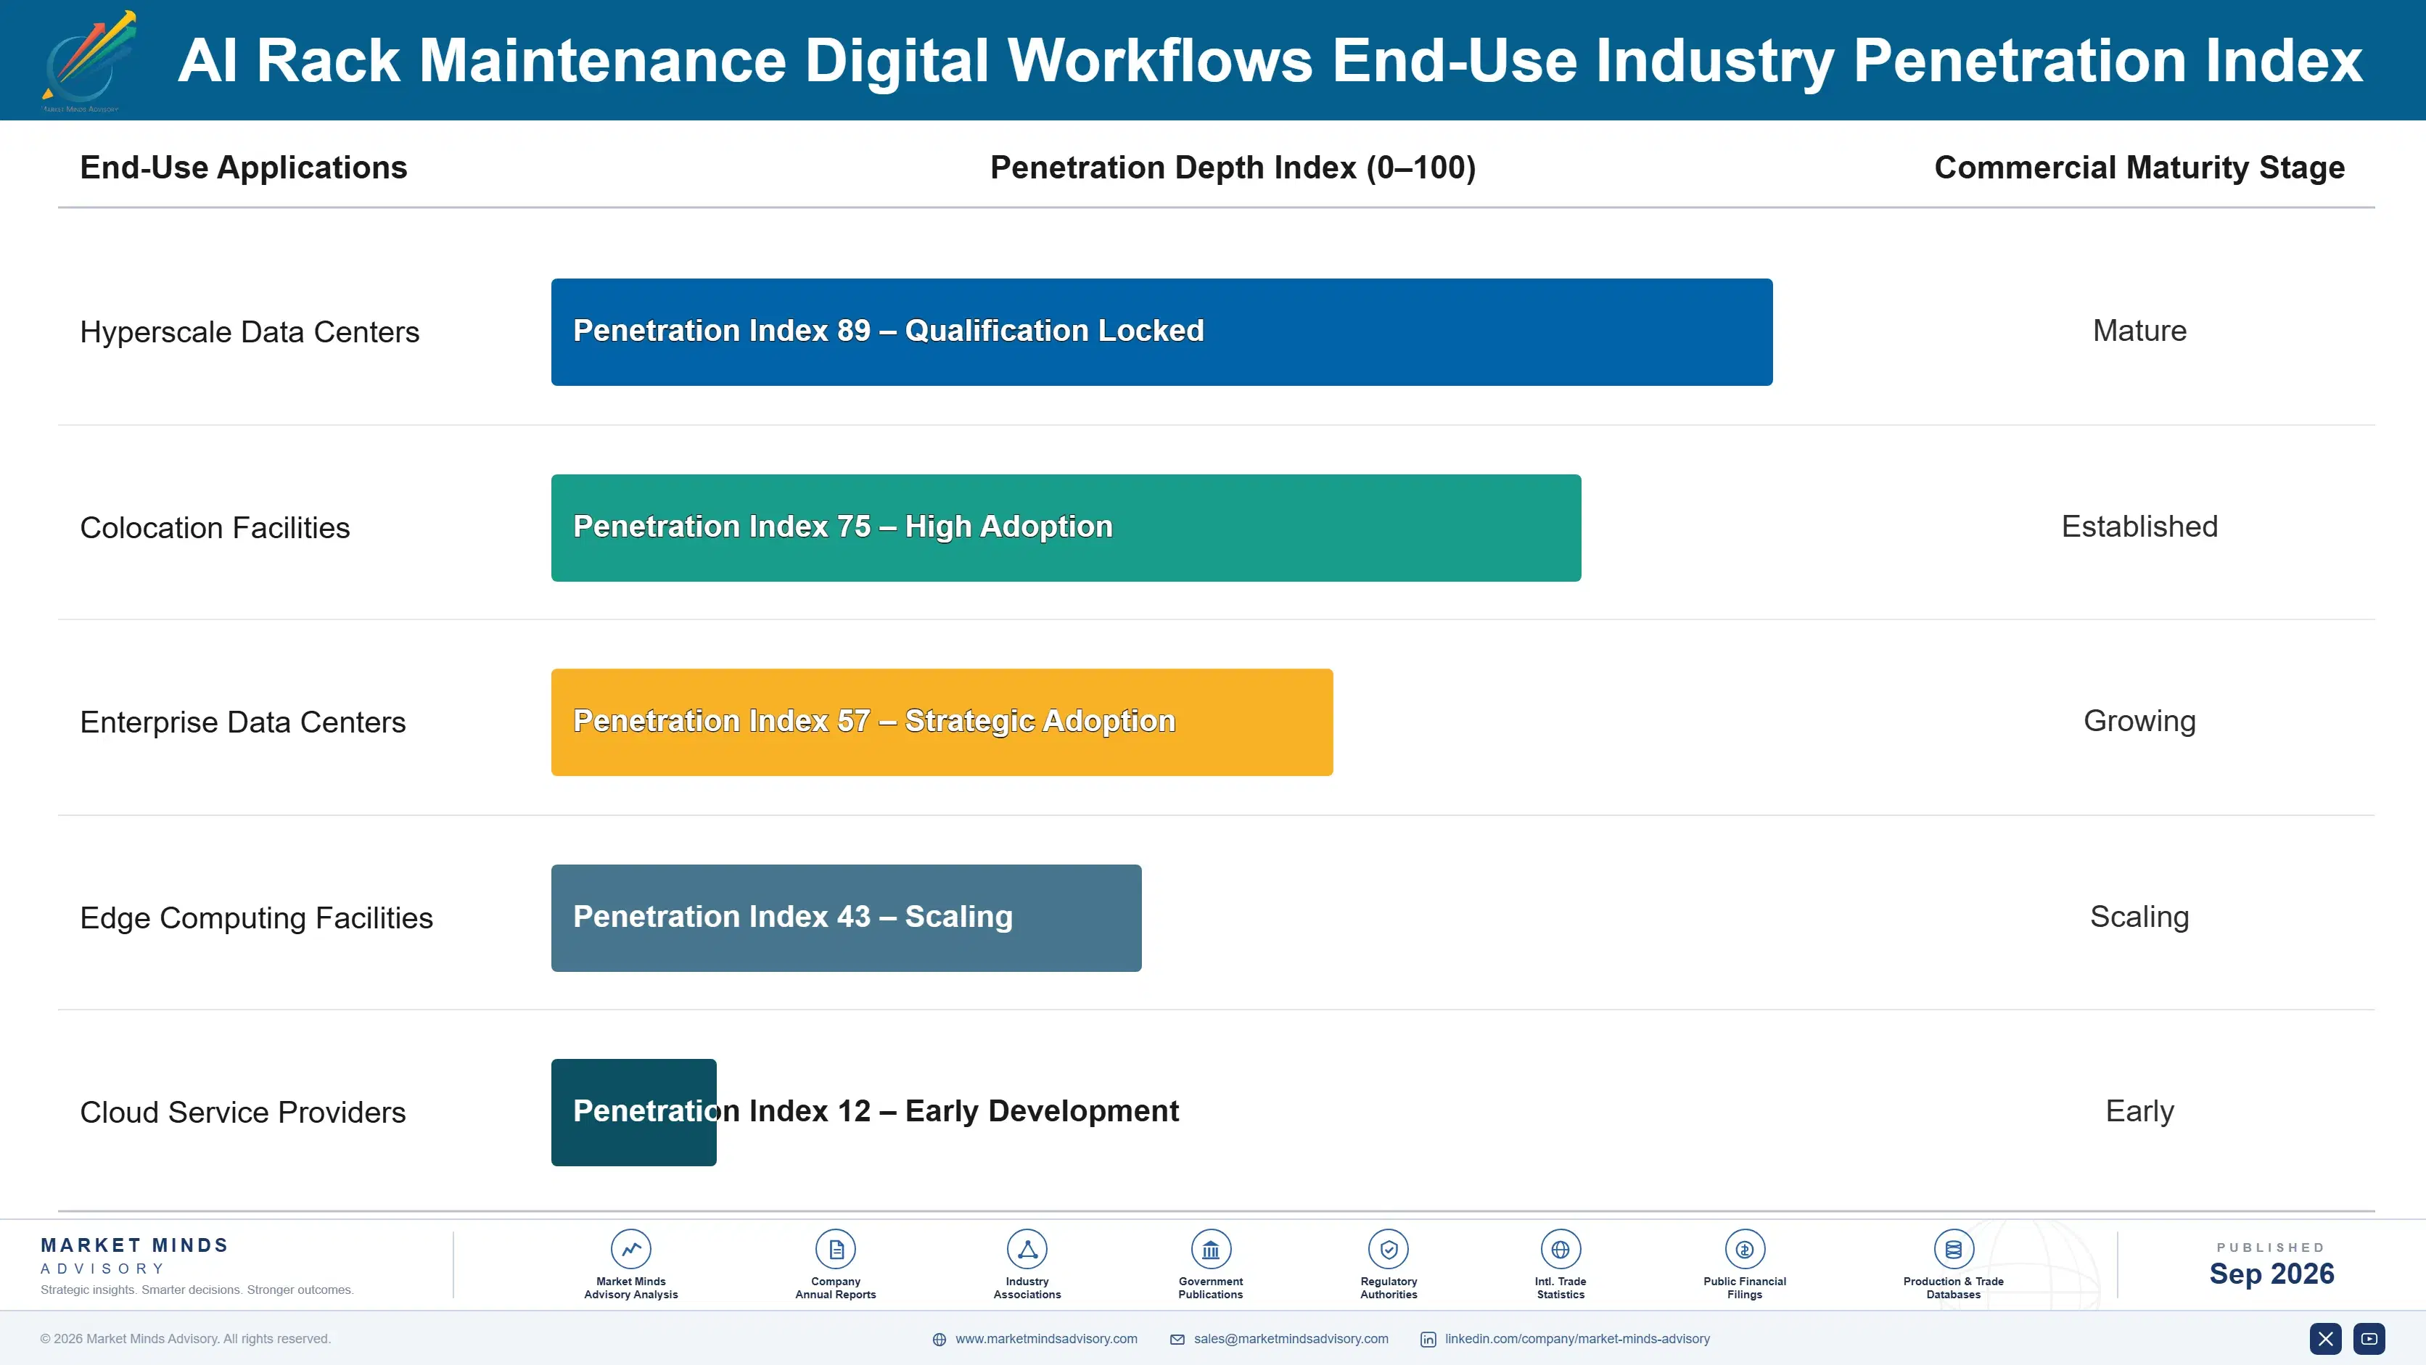
Task: Click the envelope icon beside sales email
Action: coord(1177,1340)
